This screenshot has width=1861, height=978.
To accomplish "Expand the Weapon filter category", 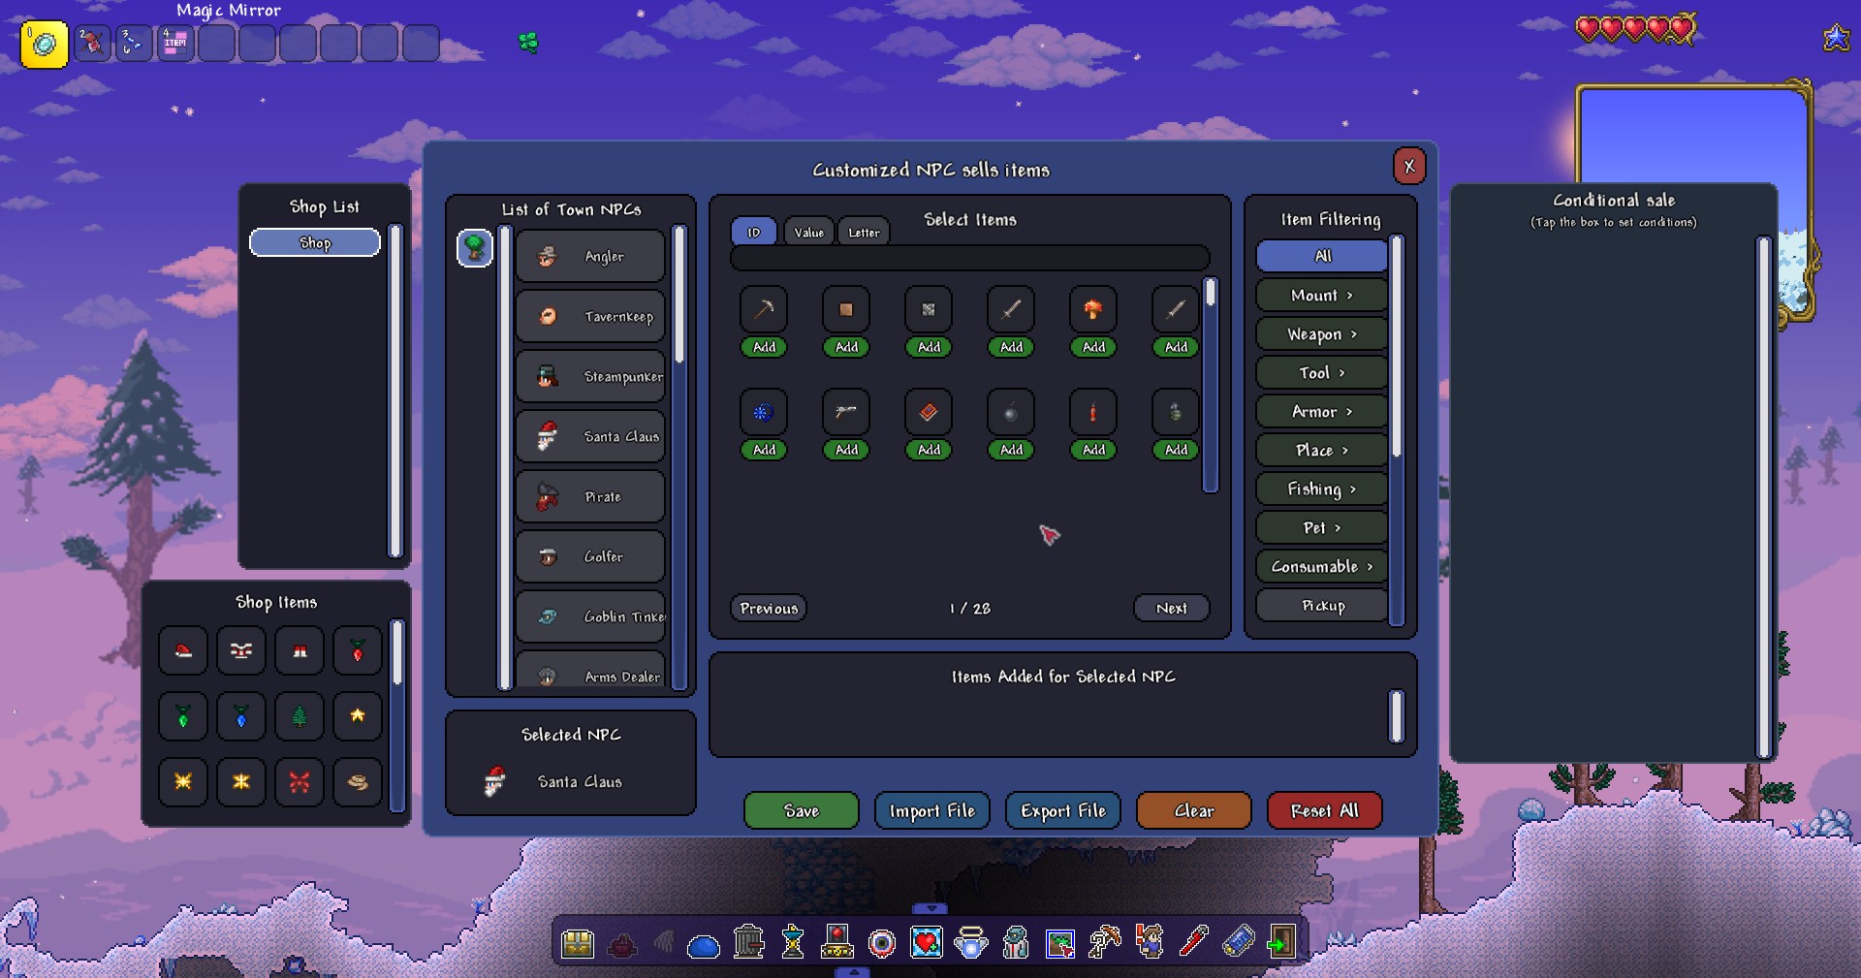I will click(x=1322, y=333).
